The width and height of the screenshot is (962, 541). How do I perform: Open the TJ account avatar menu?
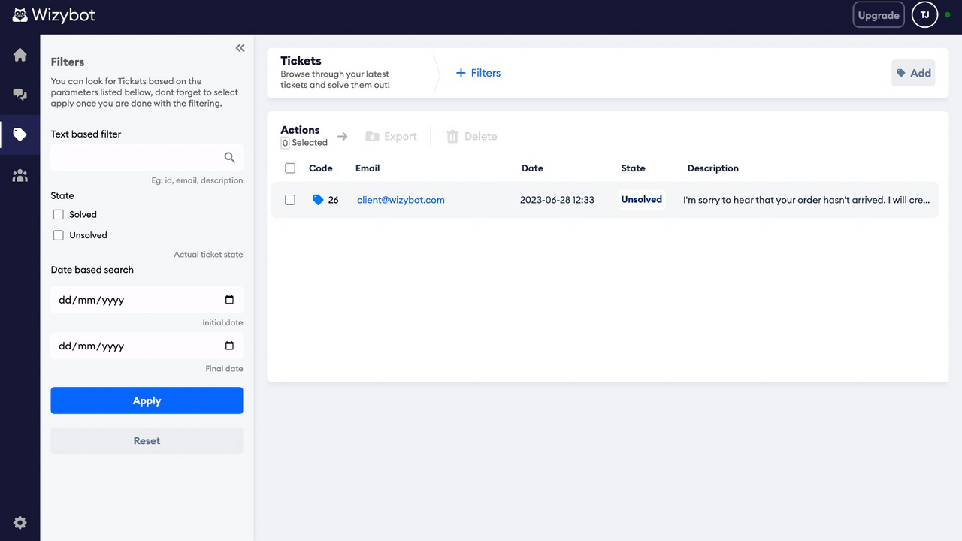tap(924, 14)
